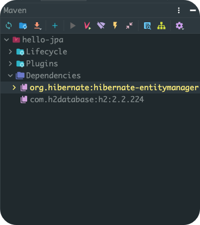Add Maven project plus icon
Screen dimensions: 200x225
[55, 26]
